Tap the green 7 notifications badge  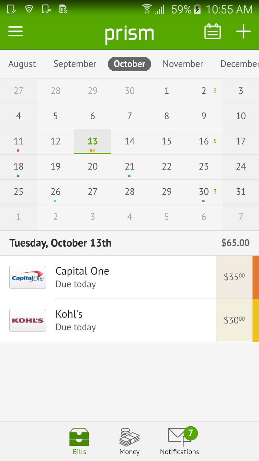point(190,433)
